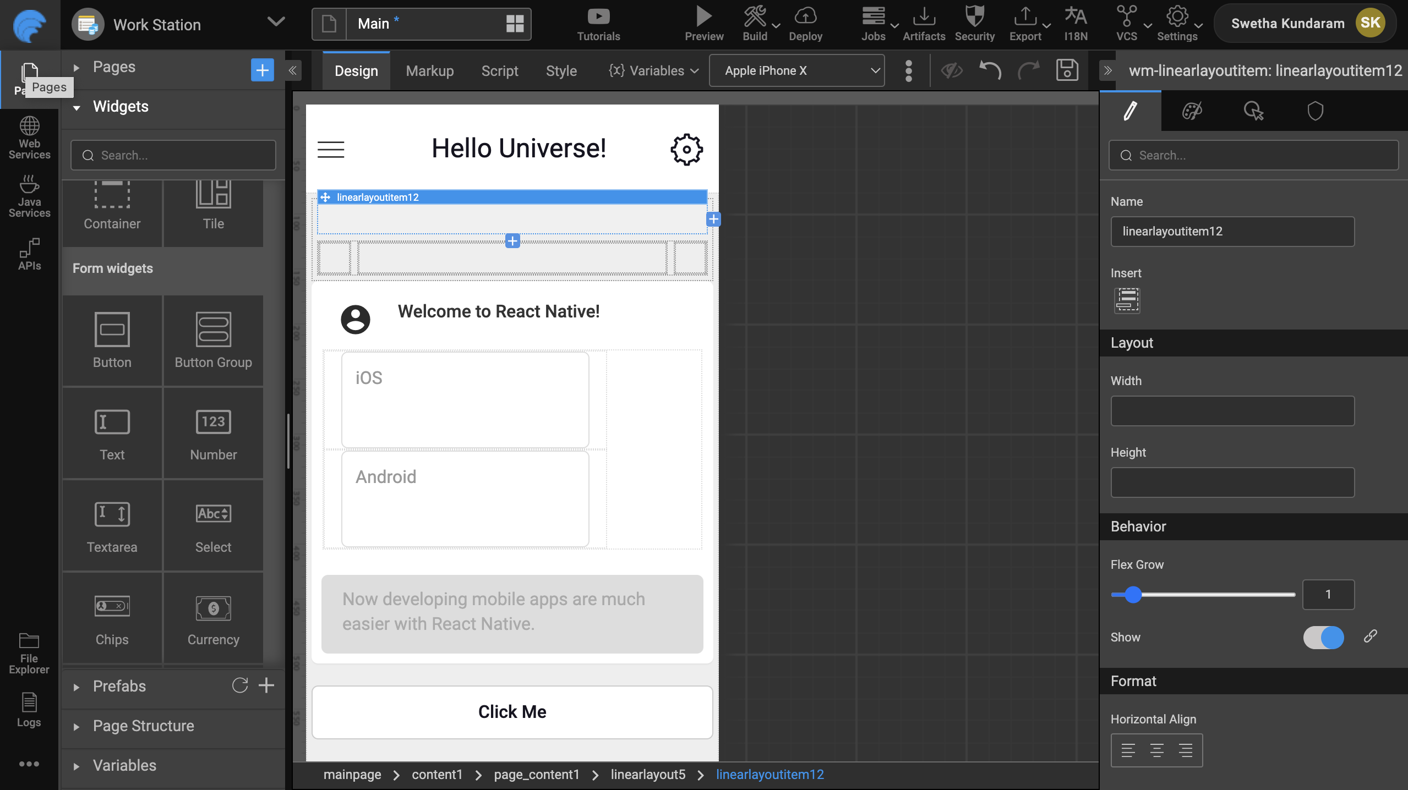Select the Deploy icon in the toolbar

click(x=805, y=23)
